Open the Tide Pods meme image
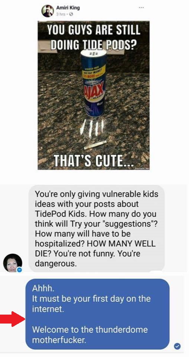 [x=94, y=96]
